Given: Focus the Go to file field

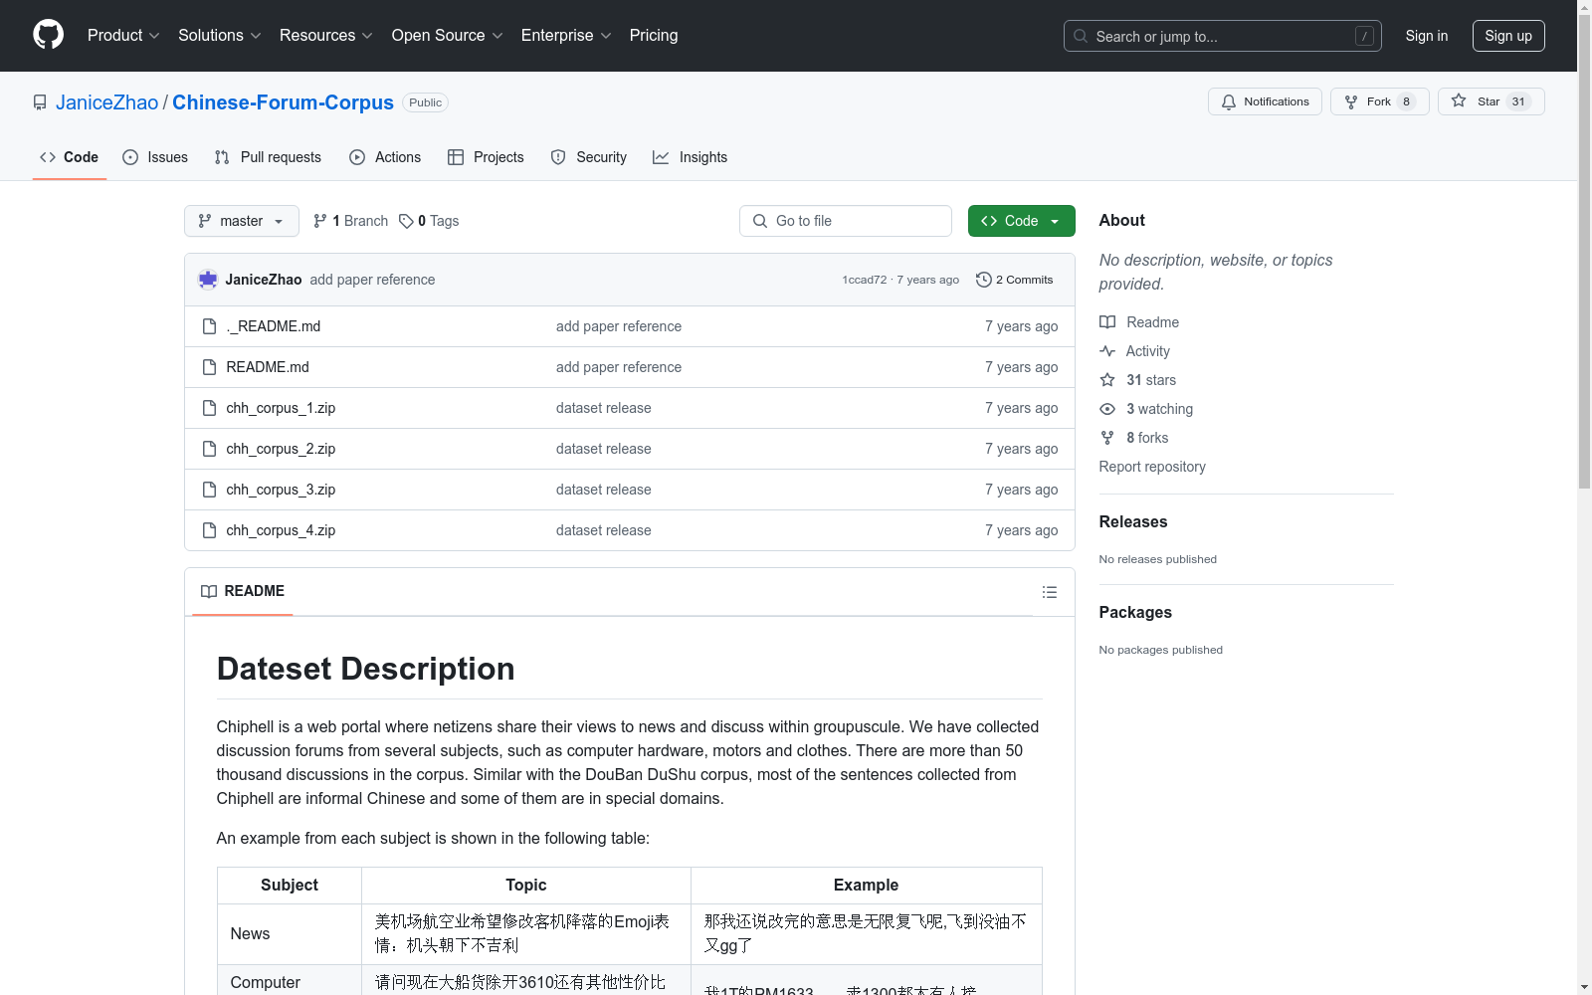Looking at the screenshot, I should 846,221.
